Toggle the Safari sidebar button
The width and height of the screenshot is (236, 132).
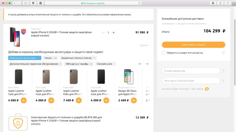click(x=26, y=3)
